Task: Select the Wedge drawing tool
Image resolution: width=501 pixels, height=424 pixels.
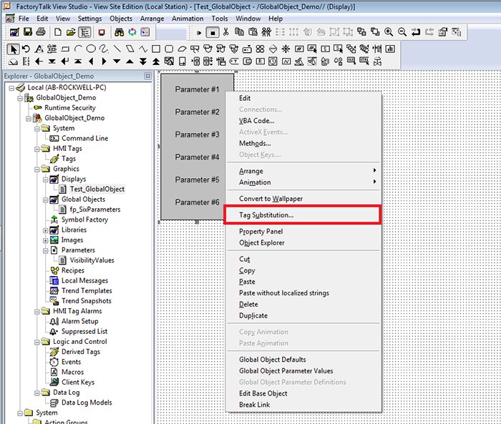Action: pyautogui.click(x=182, y=49)
